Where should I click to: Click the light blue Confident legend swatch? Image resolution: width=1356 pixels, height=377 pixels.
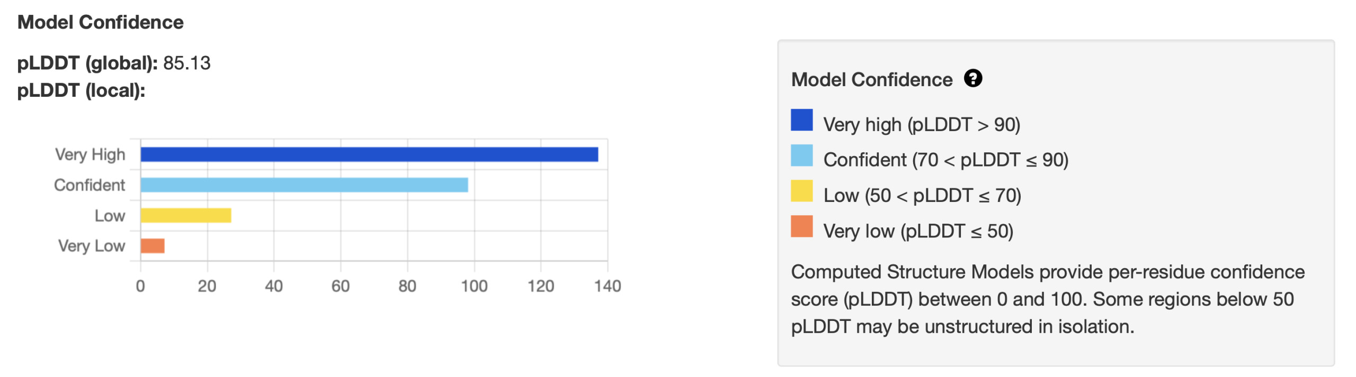(x=801, y=155)
